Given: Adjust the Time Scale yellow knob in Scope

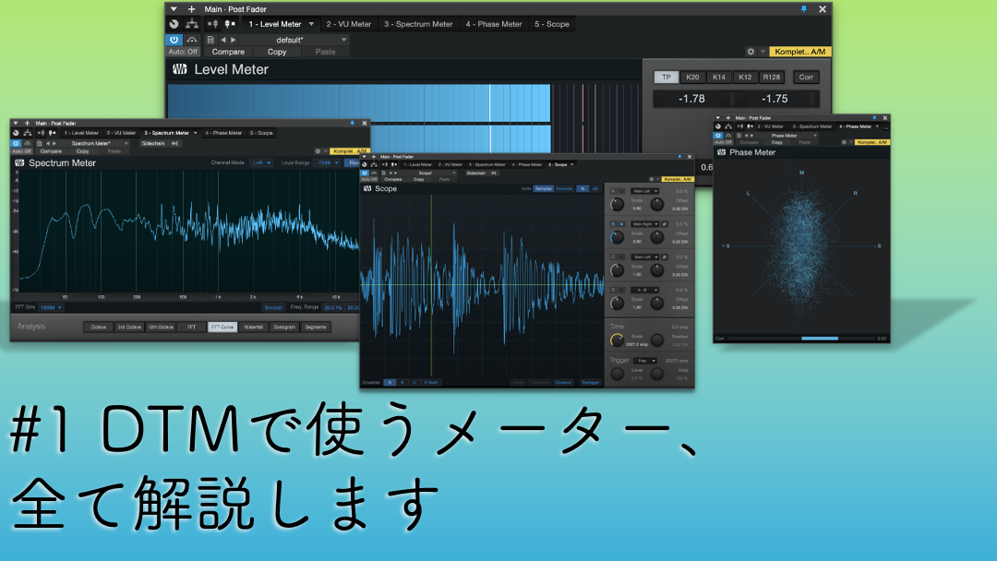Looking at the screenshot, I should click(x=617, y=340).
